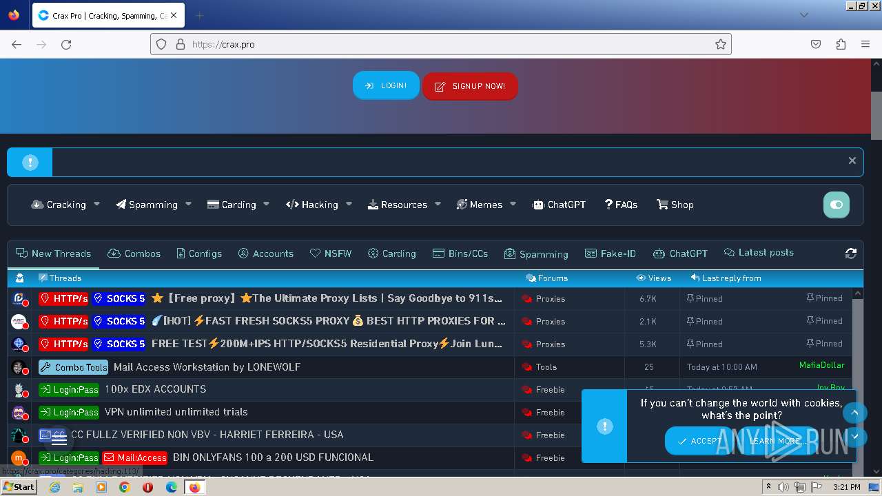
Task: Switch to the NSFW tab
Action: tap(331, 254)
